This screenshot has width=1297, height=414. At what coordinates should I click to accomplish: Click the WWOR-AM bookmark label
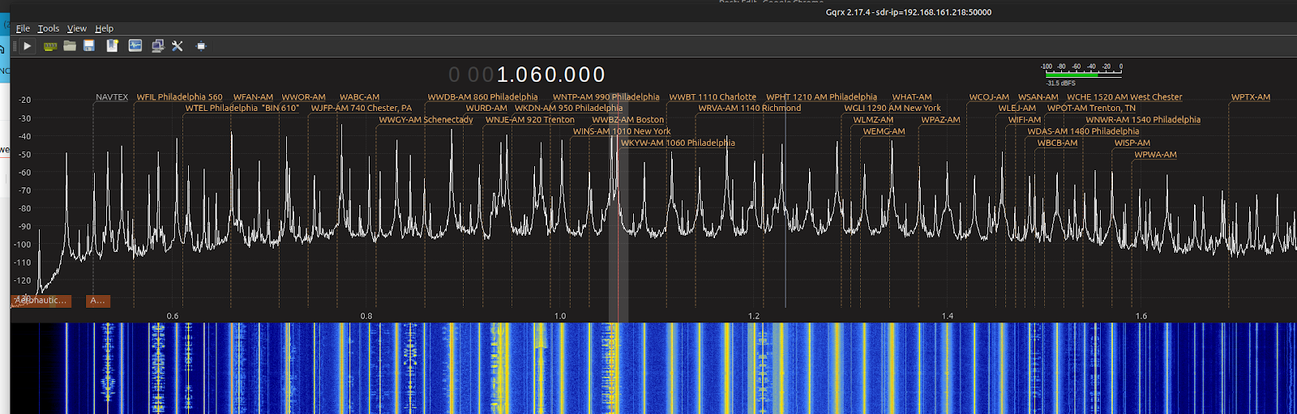303,97
